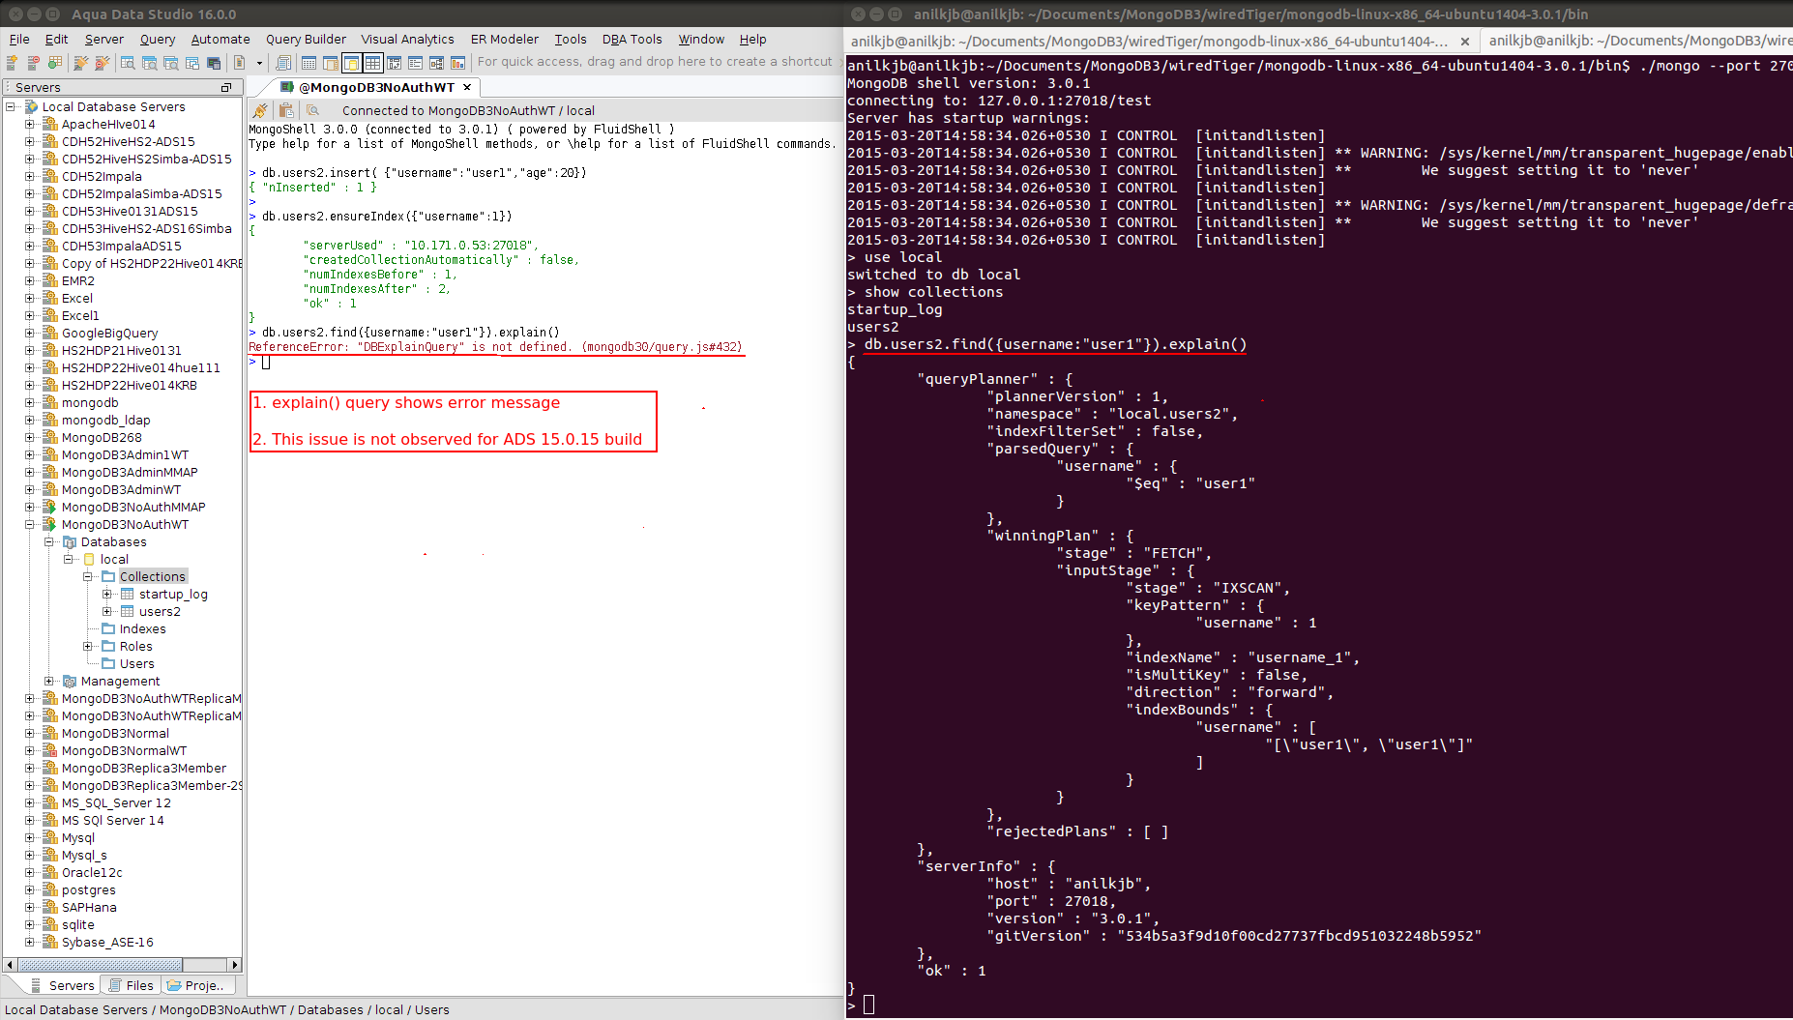The width and height of the screenshot is (1793, 1020).
Task: Switch to the Files tab at bottom
Action: 132,985
